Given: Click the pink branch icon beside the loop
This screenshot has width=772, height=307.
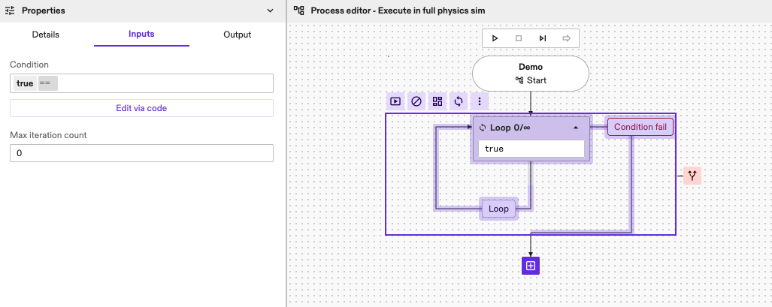Looking at the screenshot, I should tap(692, 176).
